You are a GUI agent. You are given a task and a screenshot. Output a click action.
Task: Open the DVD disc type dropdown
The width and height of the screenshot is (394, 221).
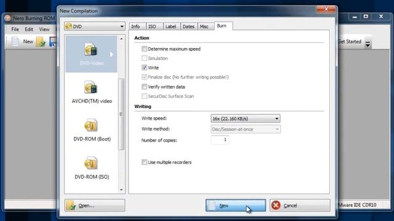click(95, 26)
